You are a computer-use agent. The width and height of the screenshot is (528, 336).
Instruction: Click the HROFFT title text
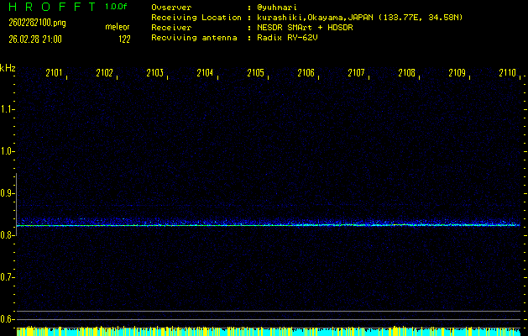click(49, 7)
